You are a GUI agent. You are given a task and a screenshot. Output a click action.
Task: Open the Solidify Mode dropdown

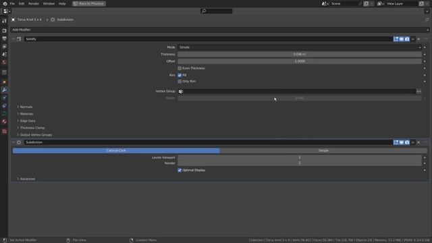point(300,47)
